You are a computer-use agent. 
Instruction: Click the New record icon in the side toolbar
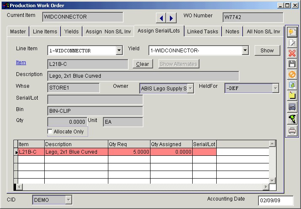292,32
